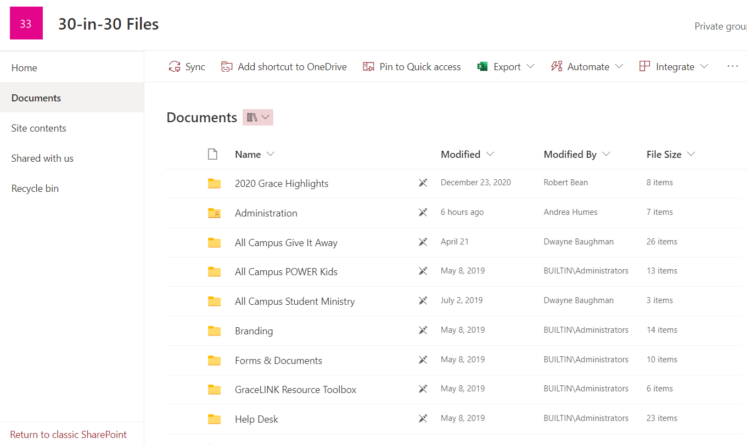The height and width of the screenshot is (444, 747).
Task: Open the Forms & Documents folder name
Action: coord(278,361)
